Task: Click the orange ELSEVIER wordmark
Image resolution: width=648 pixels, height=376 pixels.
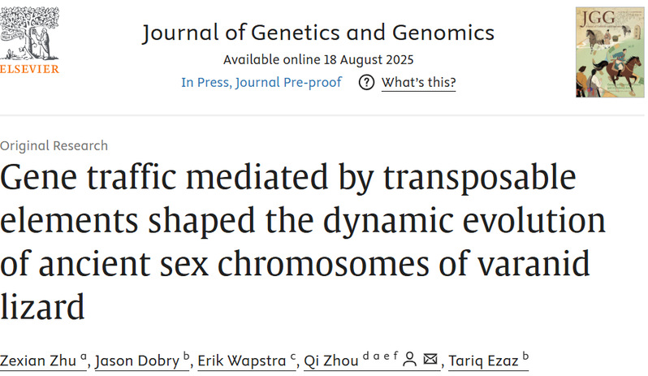Action: click(x=29, y=70)
